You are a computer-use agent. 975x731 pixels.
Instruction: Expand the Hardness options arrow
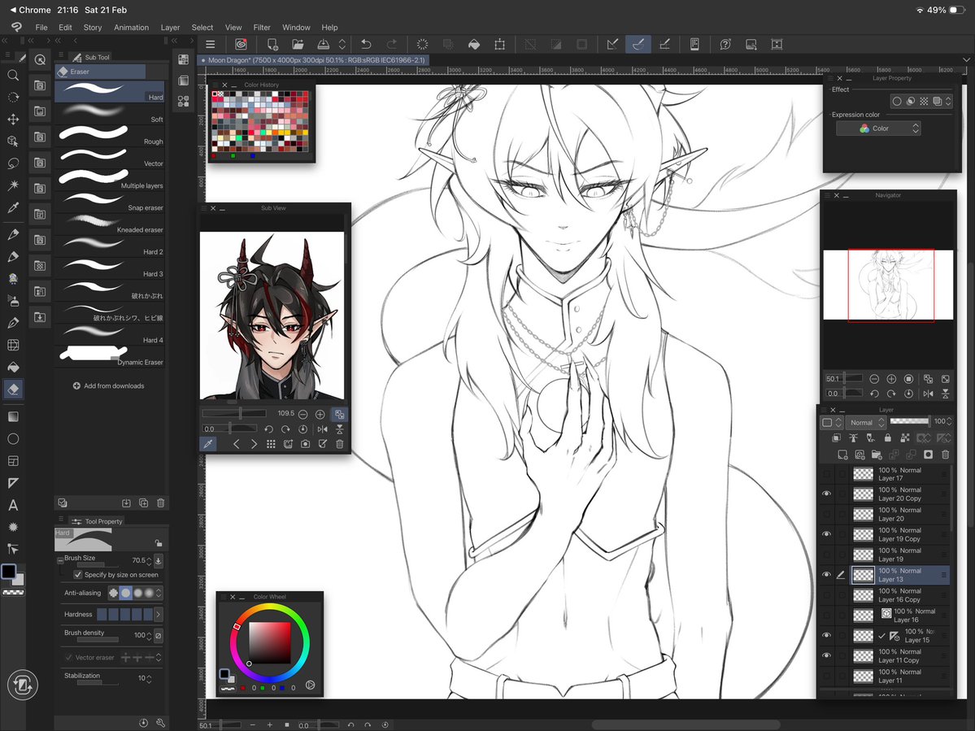click(160, 614)
